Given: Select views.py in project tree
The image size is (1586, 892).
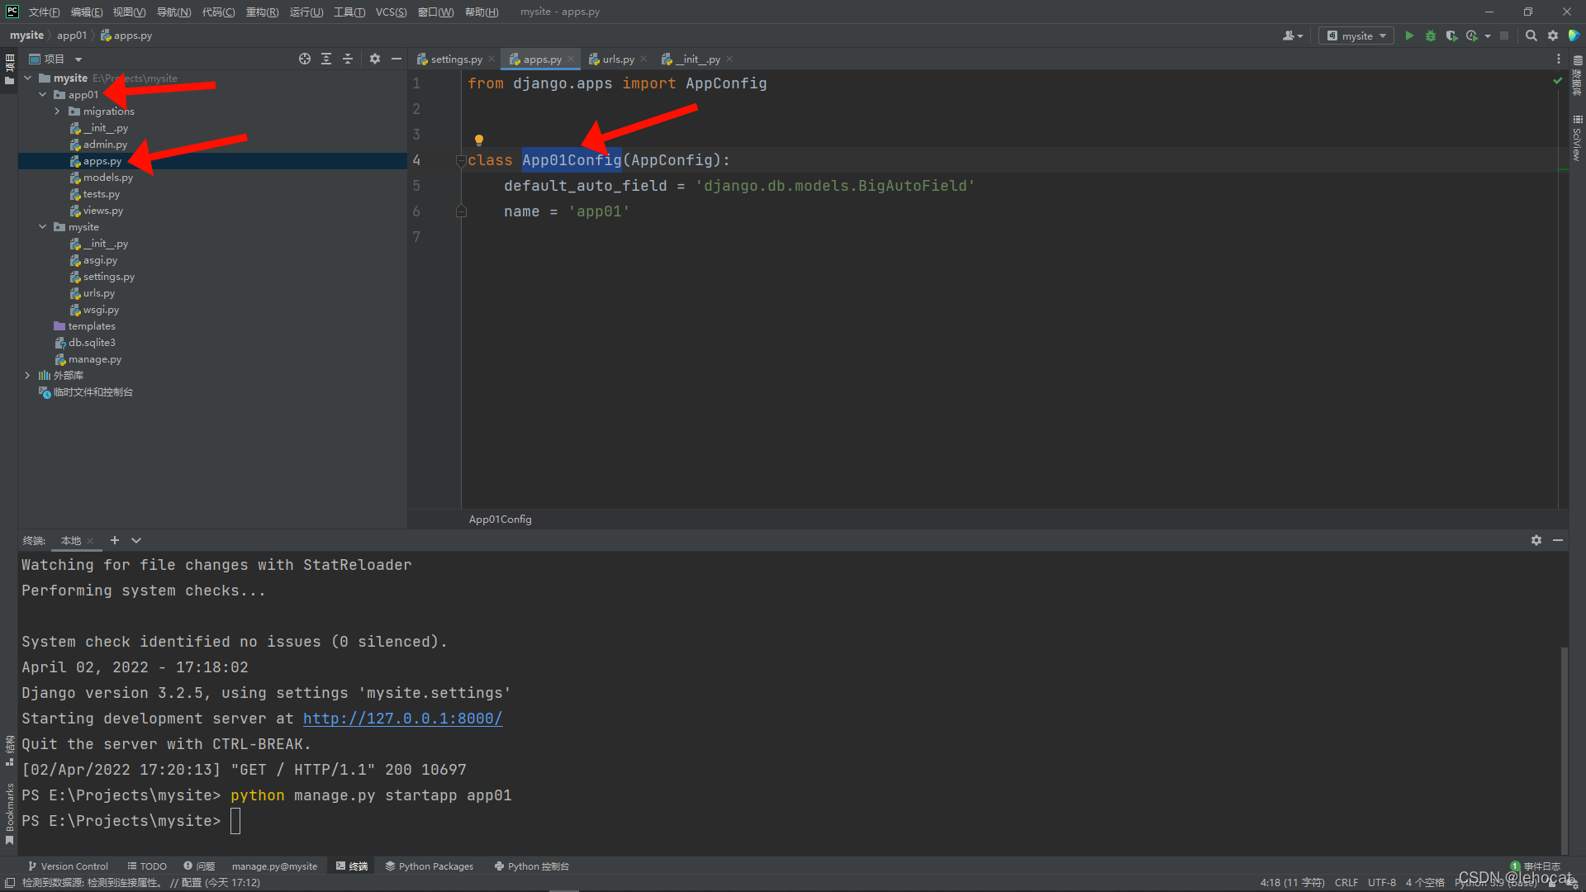Looking at the screenshot, I should point(102,211).
